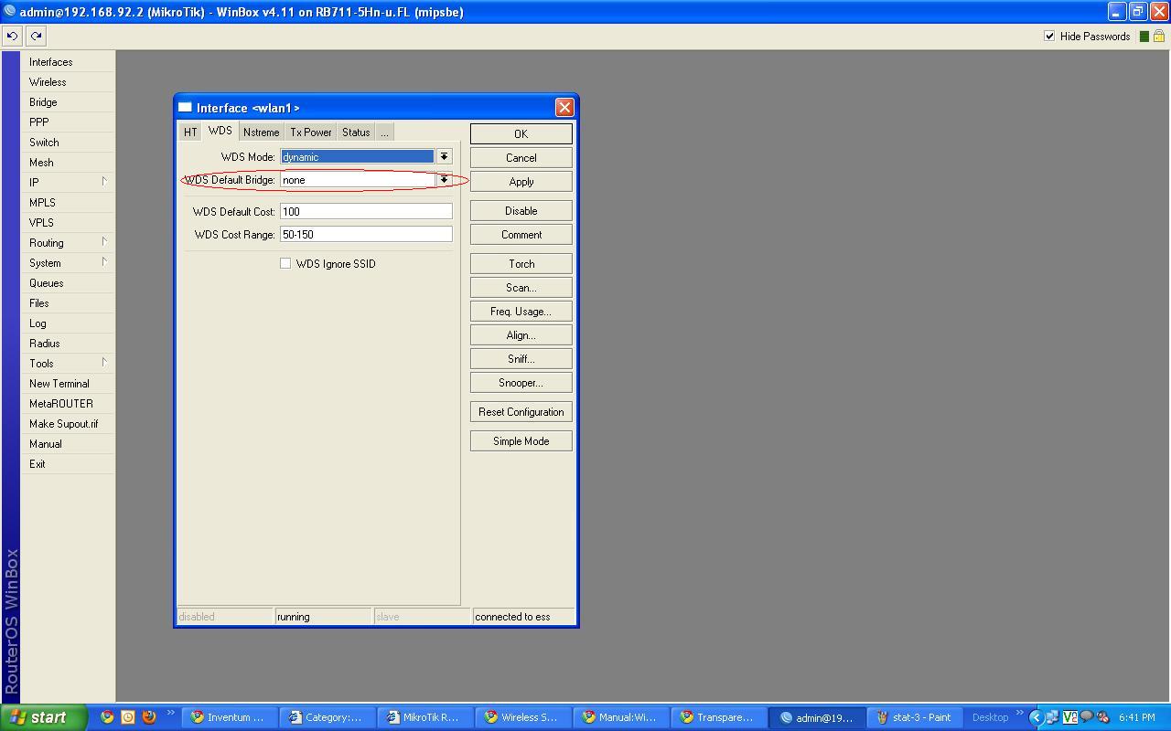Click the Sniff... button

521,359
